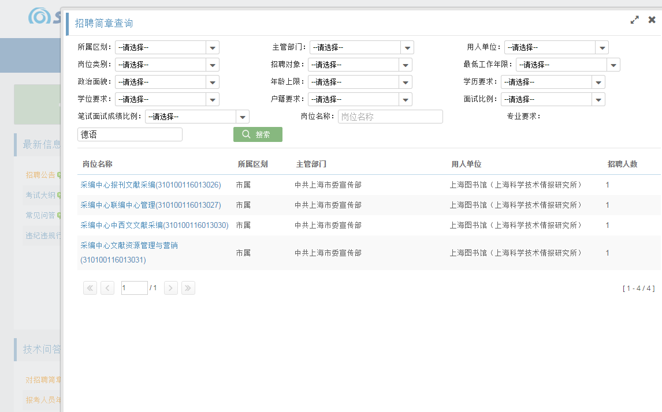Open the 所属区划 dropdown
Screen dimensions: 662x412
click(x=167, y=47)
